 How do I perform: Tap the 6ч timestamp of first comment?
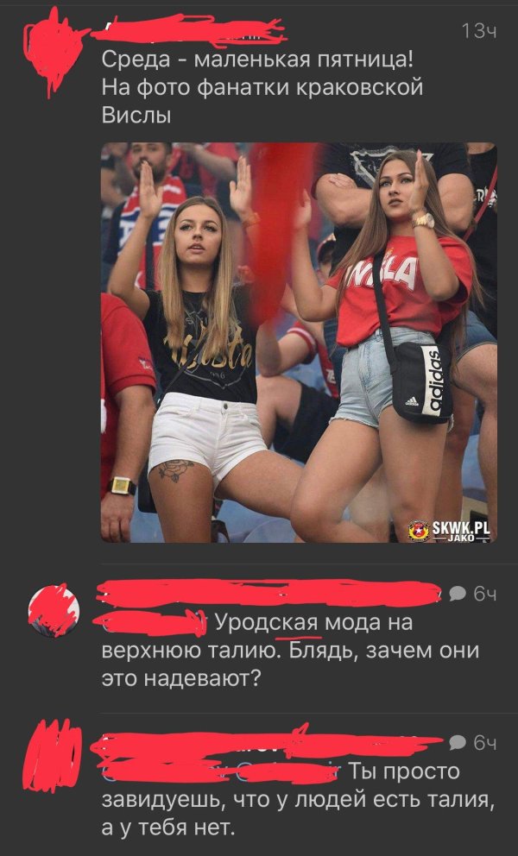pos(484,594)
